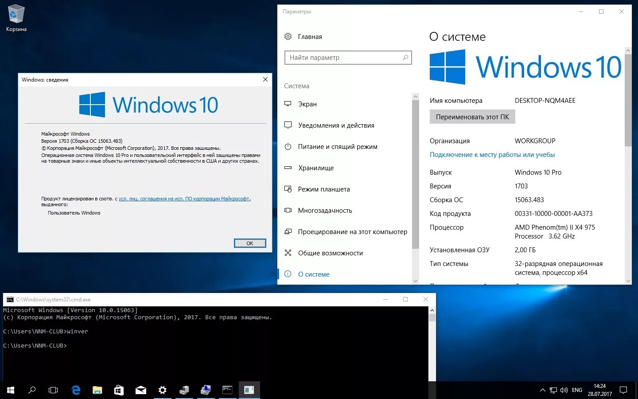Minimize the Параметры settings window

coord(581,12)
